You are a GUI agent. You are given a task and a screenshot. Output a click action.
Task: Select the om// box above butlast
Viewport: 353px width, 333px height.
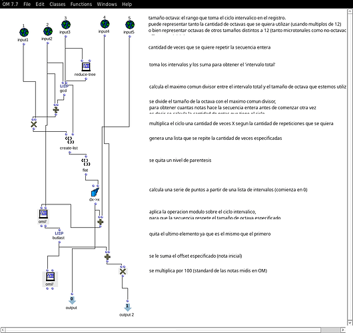coord(43,214)
